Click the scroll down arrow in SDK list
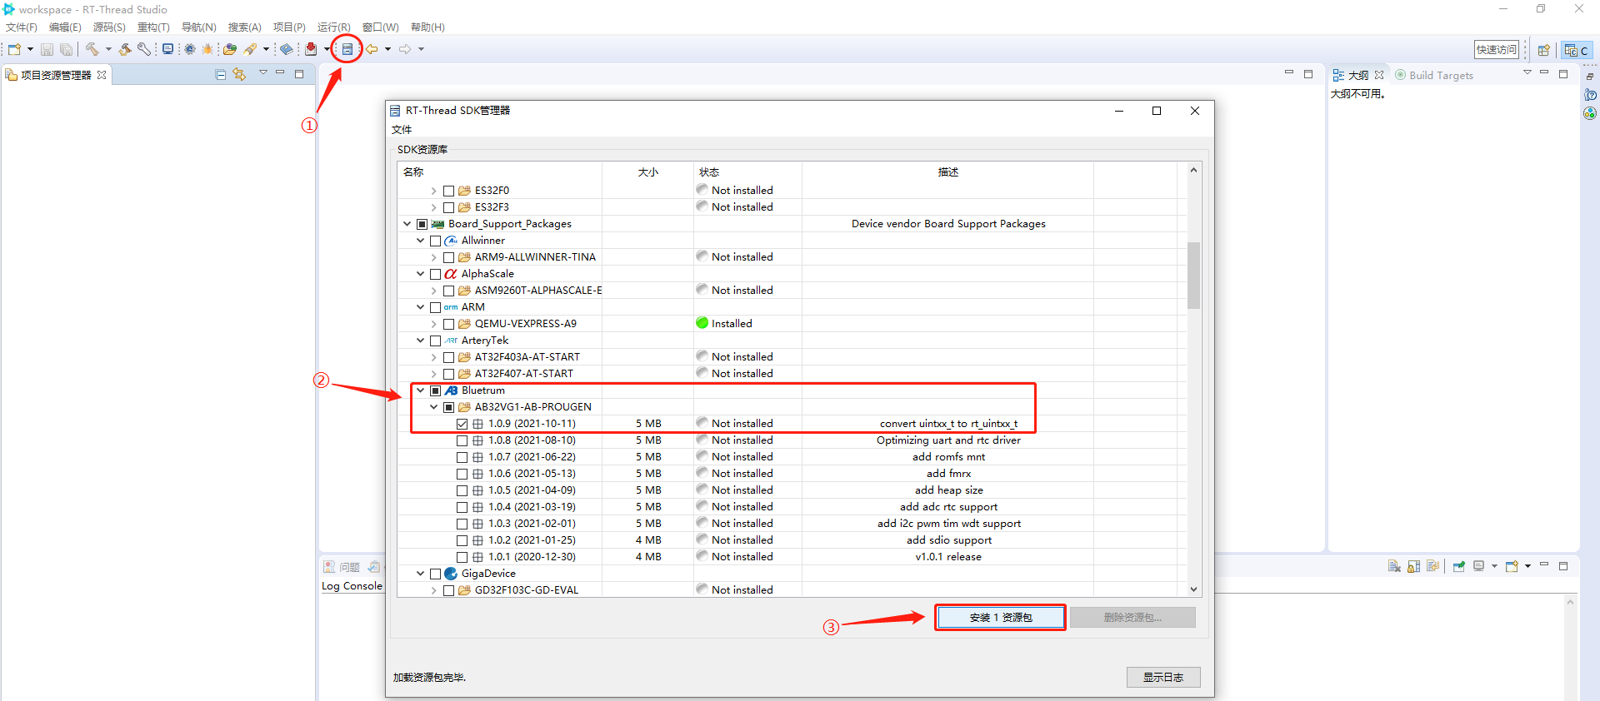This screenshot has width=1600, height=701. tap(1194, 589)
